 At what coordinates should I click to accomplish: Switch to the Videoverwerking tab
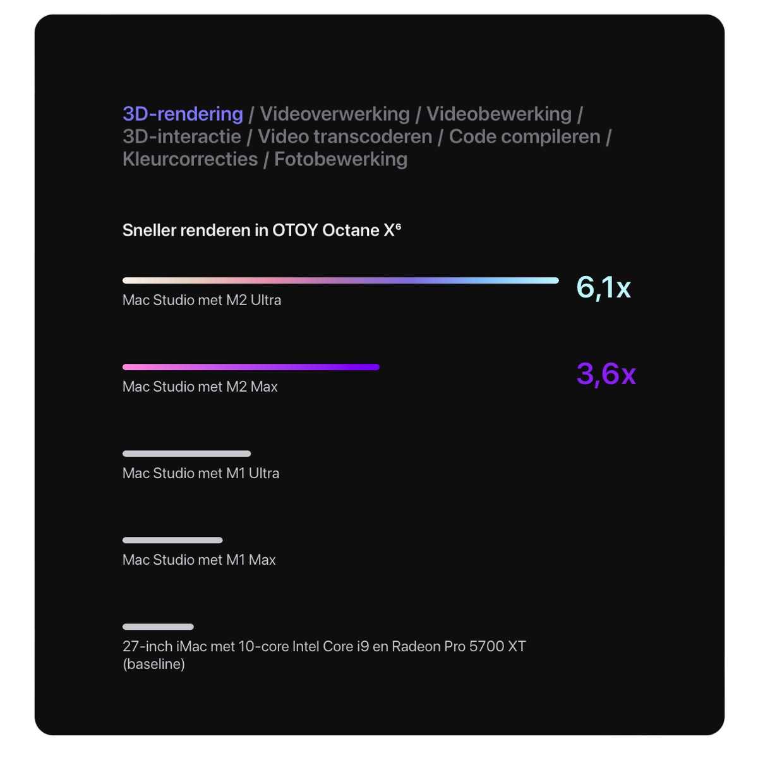tap(335, 114)
